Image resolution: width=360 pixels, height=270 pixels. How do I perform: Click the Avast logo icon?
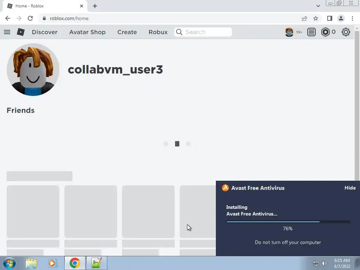click(x=225, y=188)
